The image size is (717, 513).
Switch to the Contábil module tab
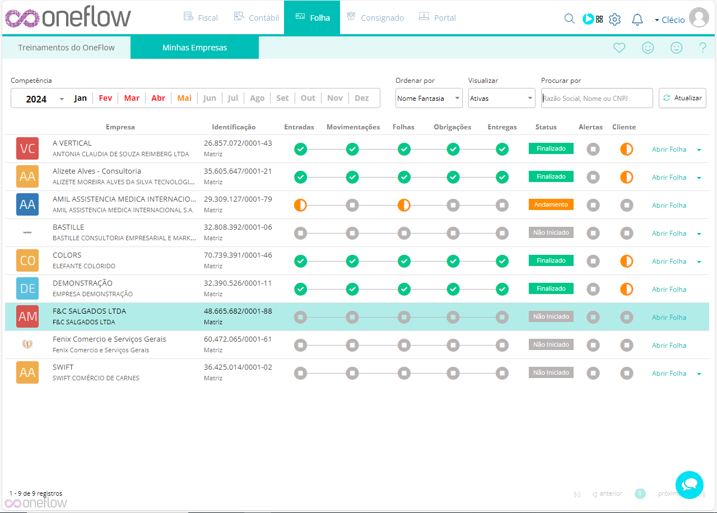pos(256,17)
